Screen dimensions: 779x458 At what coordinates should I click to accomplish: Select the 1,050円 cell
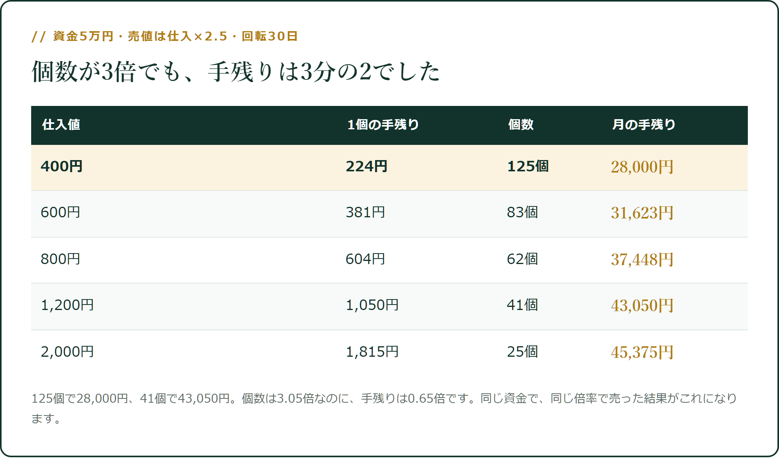pos(372,305)
